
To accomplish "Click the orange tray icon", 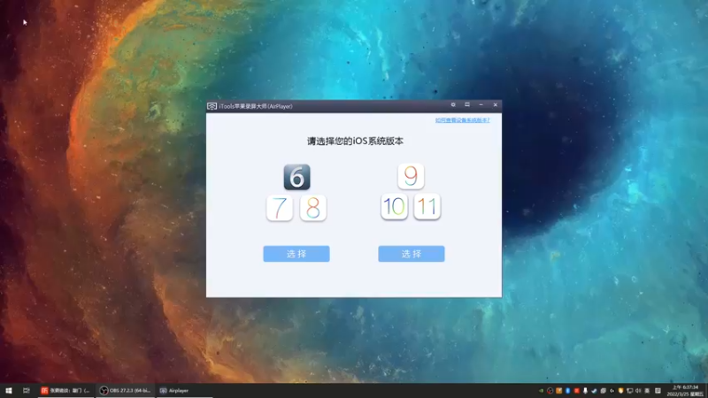I will [x=559, y=391].
